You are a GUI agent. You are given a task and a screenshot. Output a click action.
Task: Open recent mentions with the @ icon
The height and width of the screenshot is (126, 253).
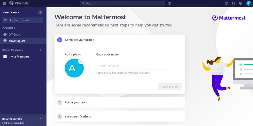pyautogui.click(x=226, y=3)
